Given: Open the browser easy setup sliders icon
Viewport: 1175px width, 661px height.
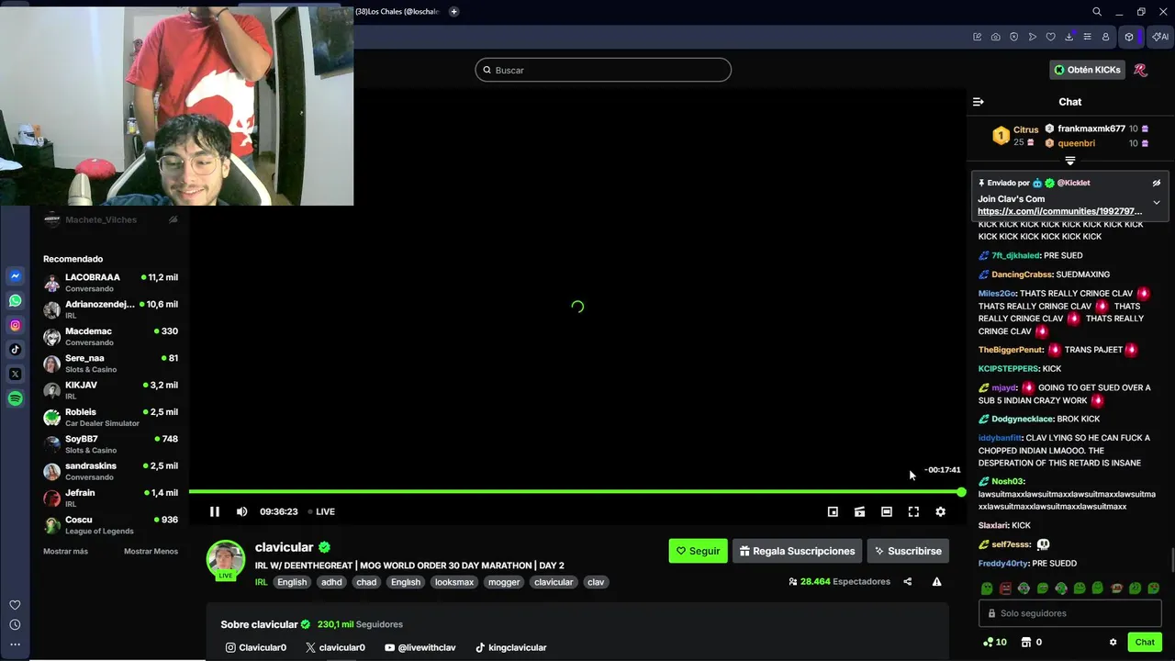Looking at the screenshot, I should [1088, 37].
